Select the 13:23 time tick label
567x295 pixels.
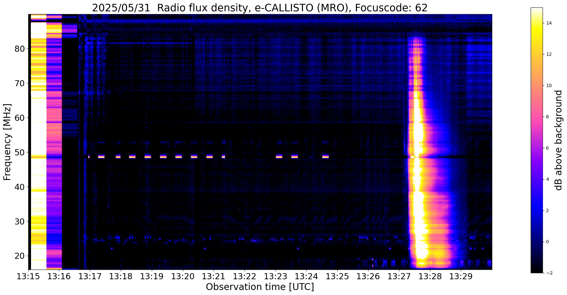[275, 276]
